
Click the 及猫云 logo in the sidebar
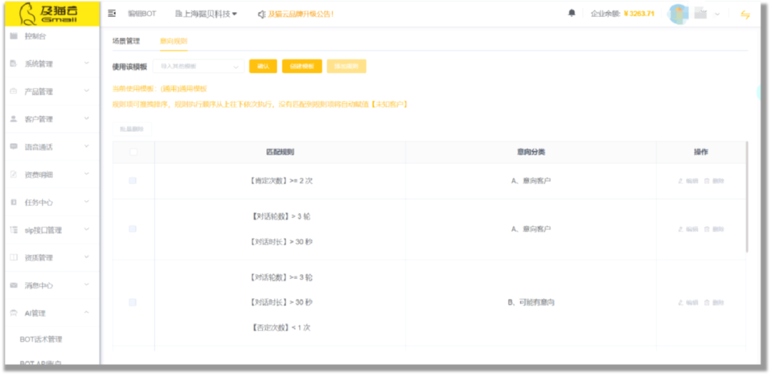pos(49,14)
